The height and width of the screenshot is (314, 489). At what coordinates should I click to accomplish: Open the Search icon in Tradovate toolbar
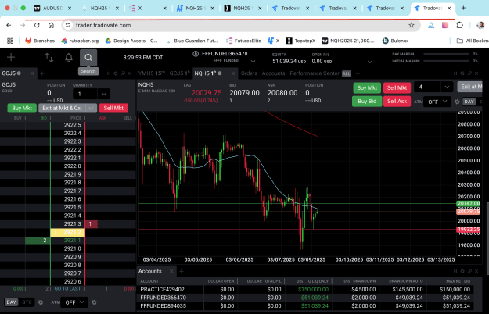point(88,58)
